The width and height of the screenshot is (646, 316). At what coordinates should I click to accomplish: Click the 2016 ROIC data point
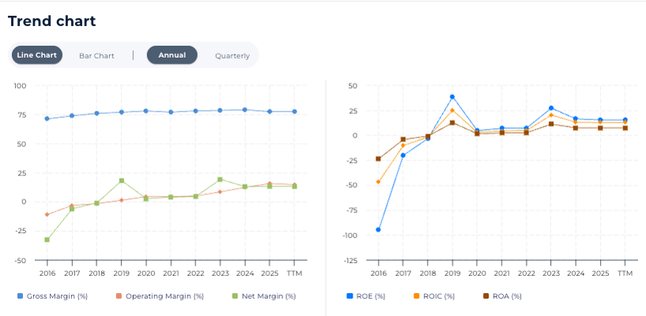tap(378, 182)
